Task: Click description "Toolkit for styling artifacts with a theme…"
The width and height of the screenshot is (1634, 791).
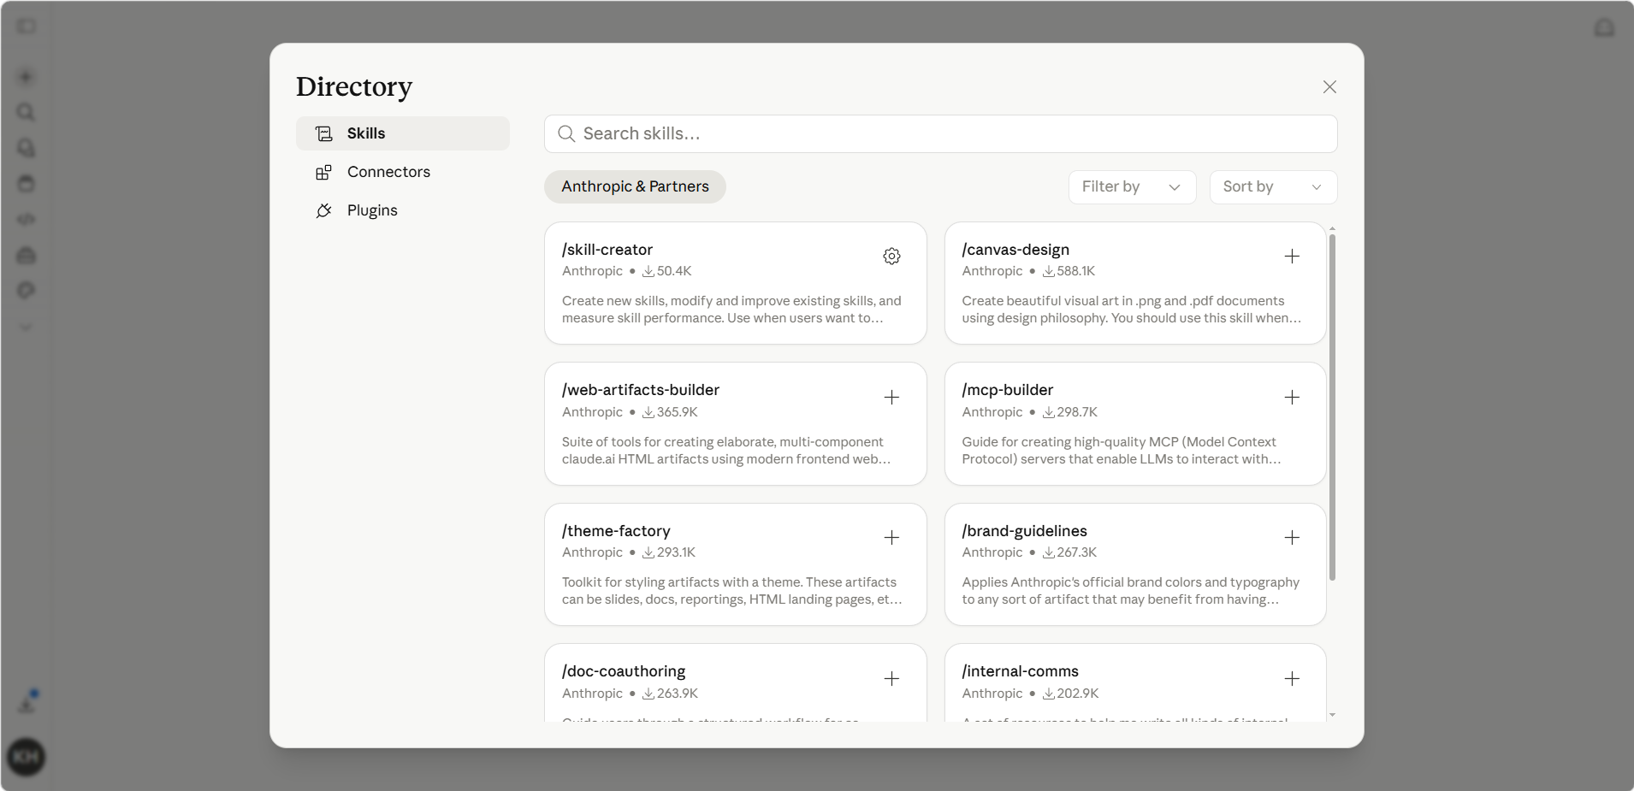Action: tap(731, 591)
